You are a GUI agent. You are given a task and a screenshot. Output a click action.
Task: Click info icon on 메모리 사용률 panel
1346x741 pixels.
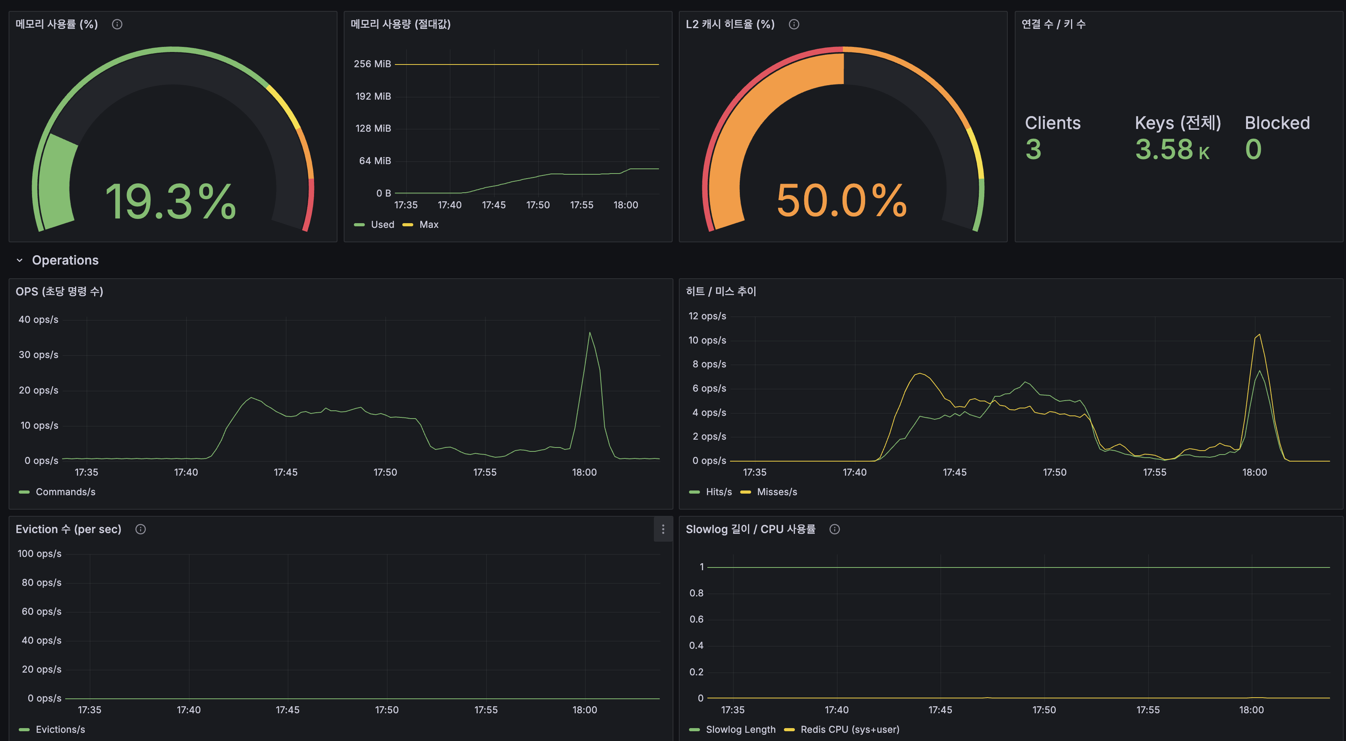click(x=117, y=24)
